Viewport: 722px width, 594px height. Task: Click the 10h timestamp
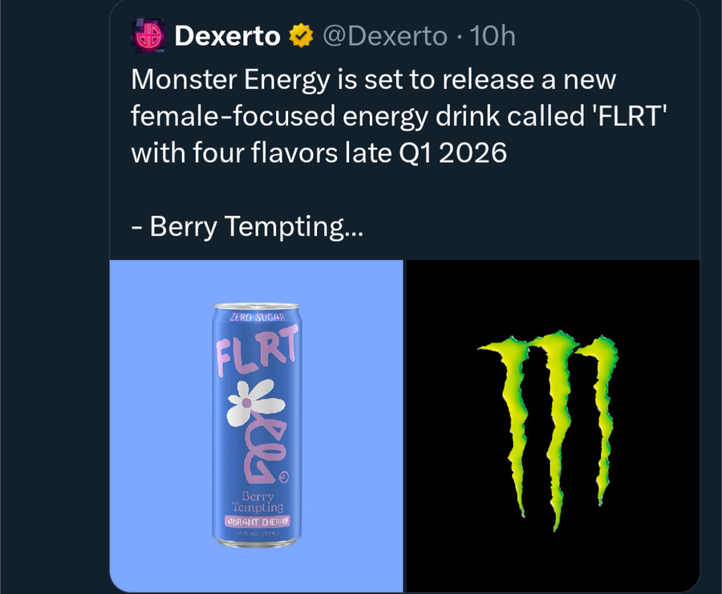point(493,36)
